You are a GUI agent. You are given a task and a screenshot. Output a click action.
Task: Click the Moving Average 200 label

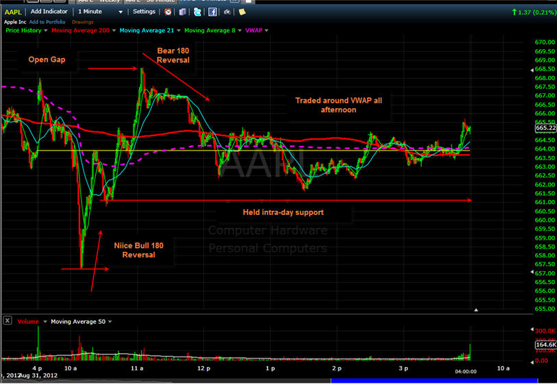[81, 31]
